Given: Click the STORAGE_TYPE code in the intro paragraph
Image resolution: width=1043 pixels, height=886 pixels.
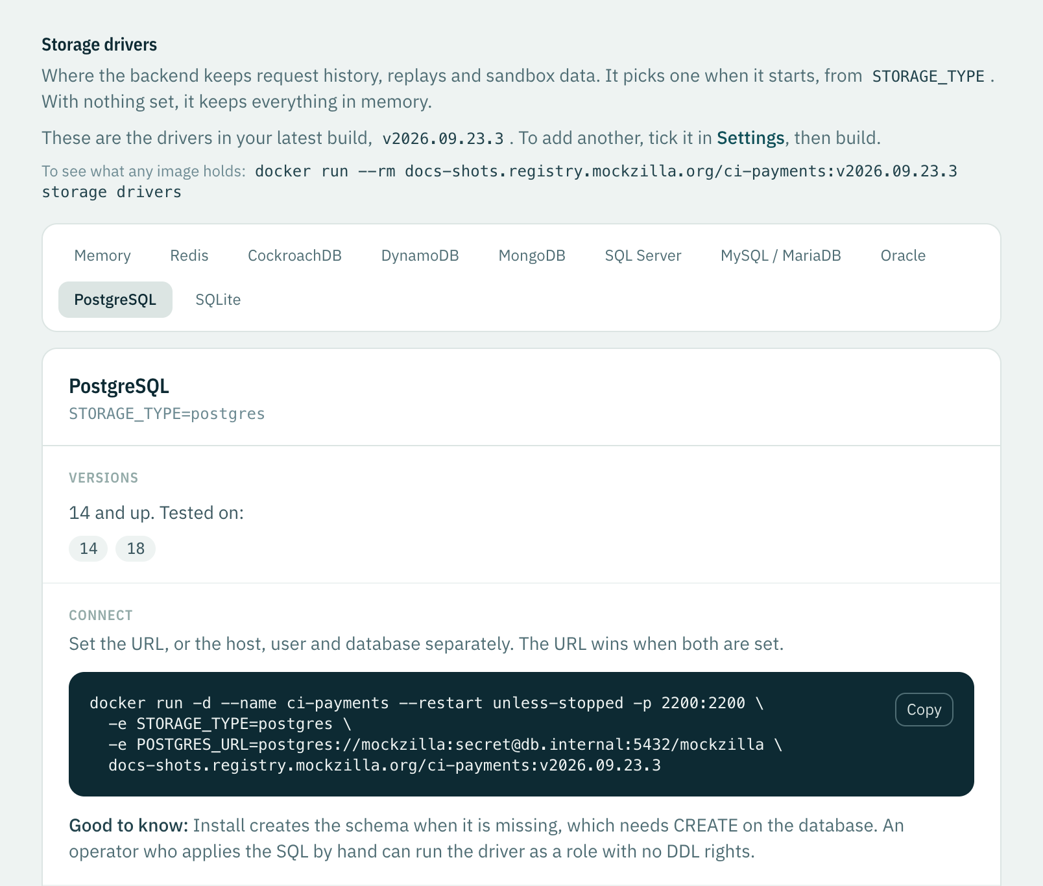Looking at the screenshot, I should tap(928, 77).
